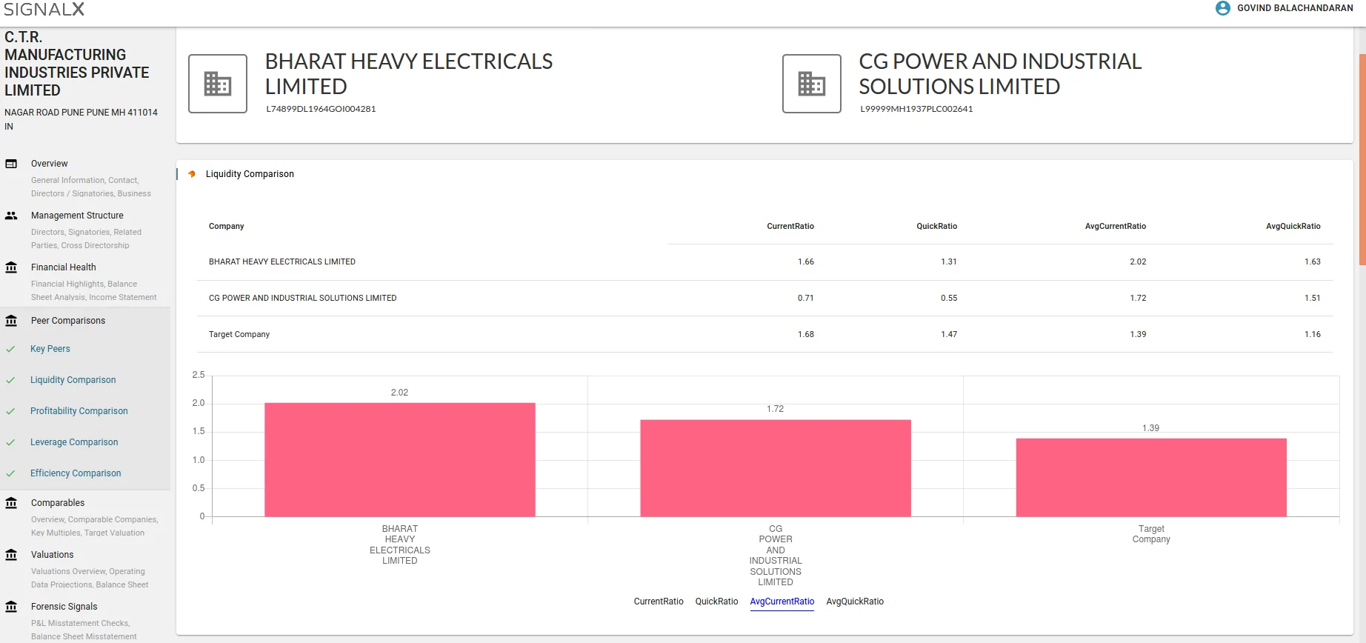This screenshot has height=643, width=1366.
Task: Open Financial Health section
Action: coord(64,267)
